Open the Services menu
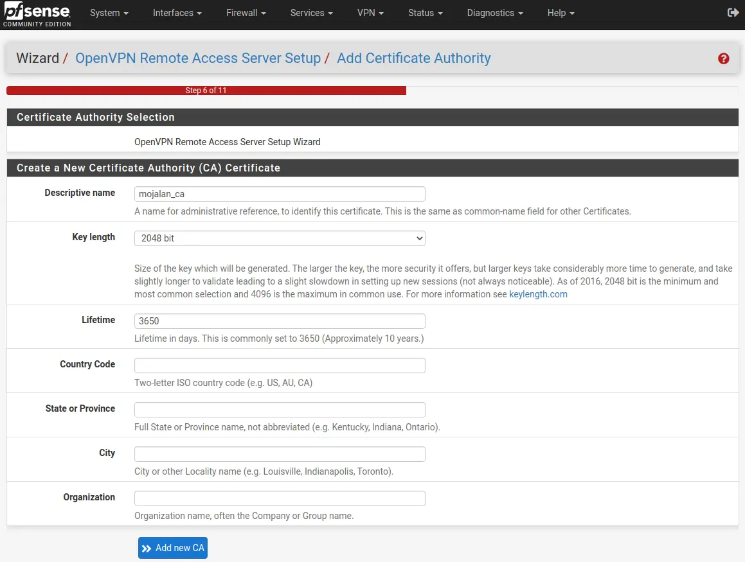 pos(312,13)
